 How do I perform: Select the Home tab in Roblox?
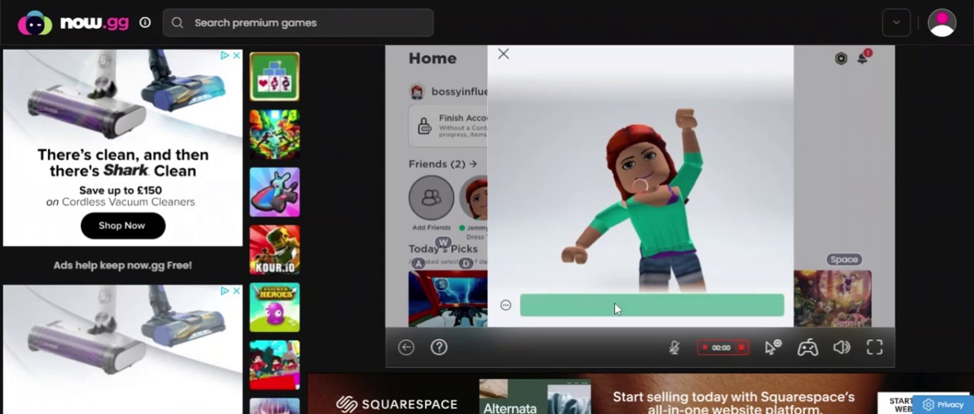(x=432, y=58)
